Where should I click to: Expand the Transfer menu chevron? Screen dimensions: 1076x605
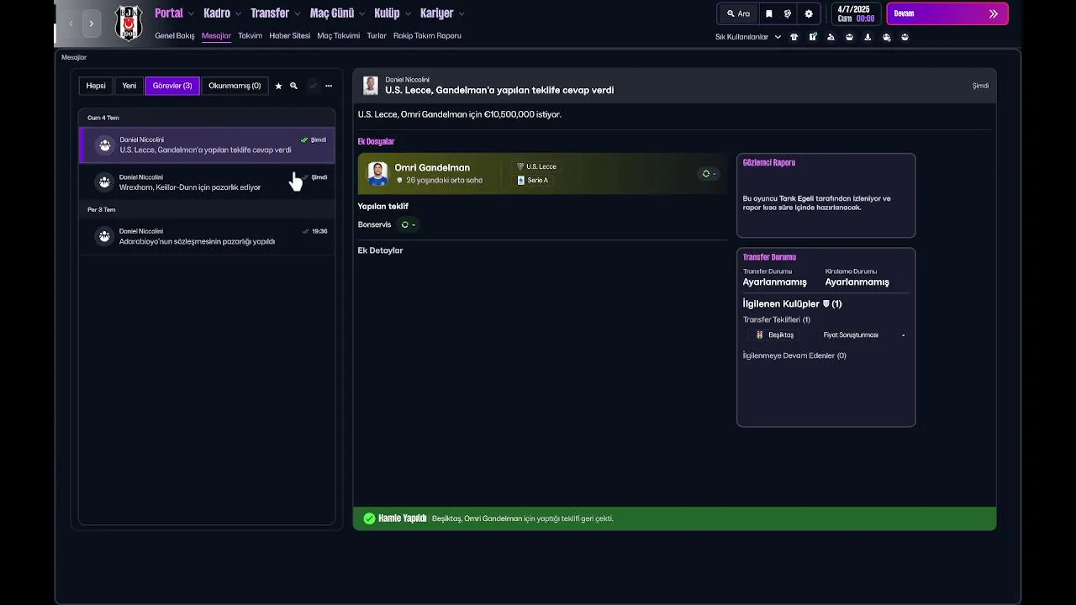(298, 13)
